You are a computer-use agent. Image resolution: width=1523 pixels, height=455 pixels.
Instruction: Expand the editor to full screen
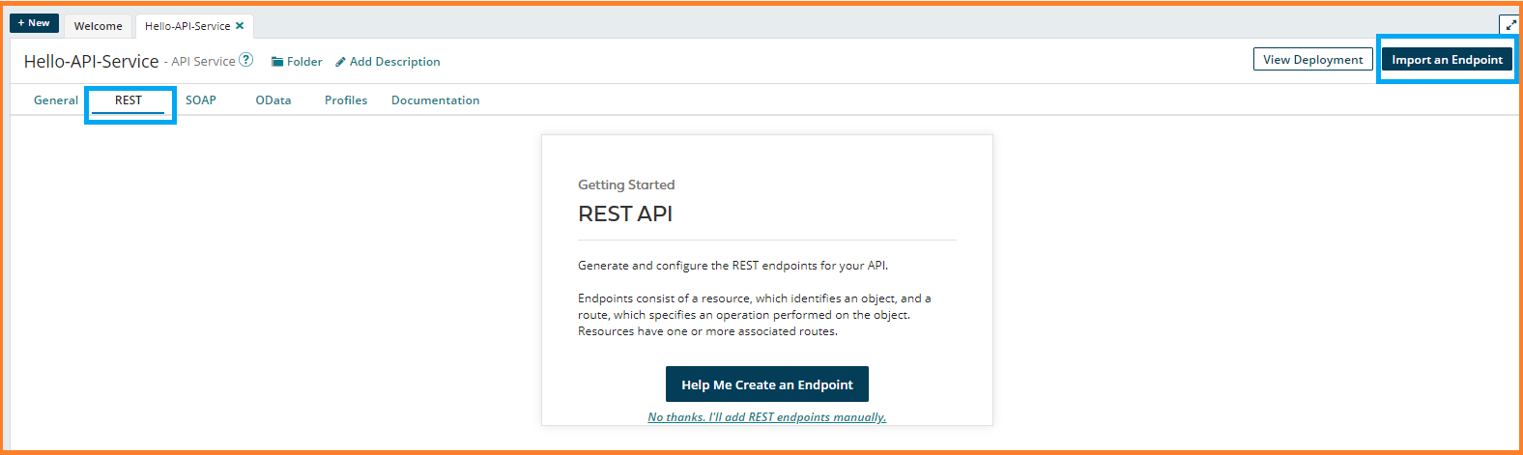tap(1509, 25)
